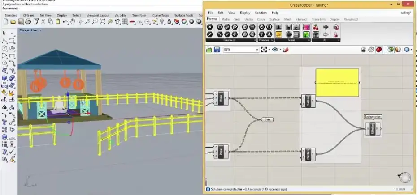Click the padlock Lock icon in Rhino toolbar
Viewport: 417px width, 195px height.
(x=169, y=22)
